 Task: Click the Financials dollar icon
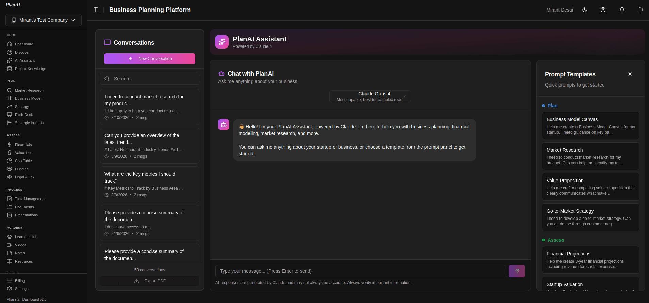coord(10,145)
